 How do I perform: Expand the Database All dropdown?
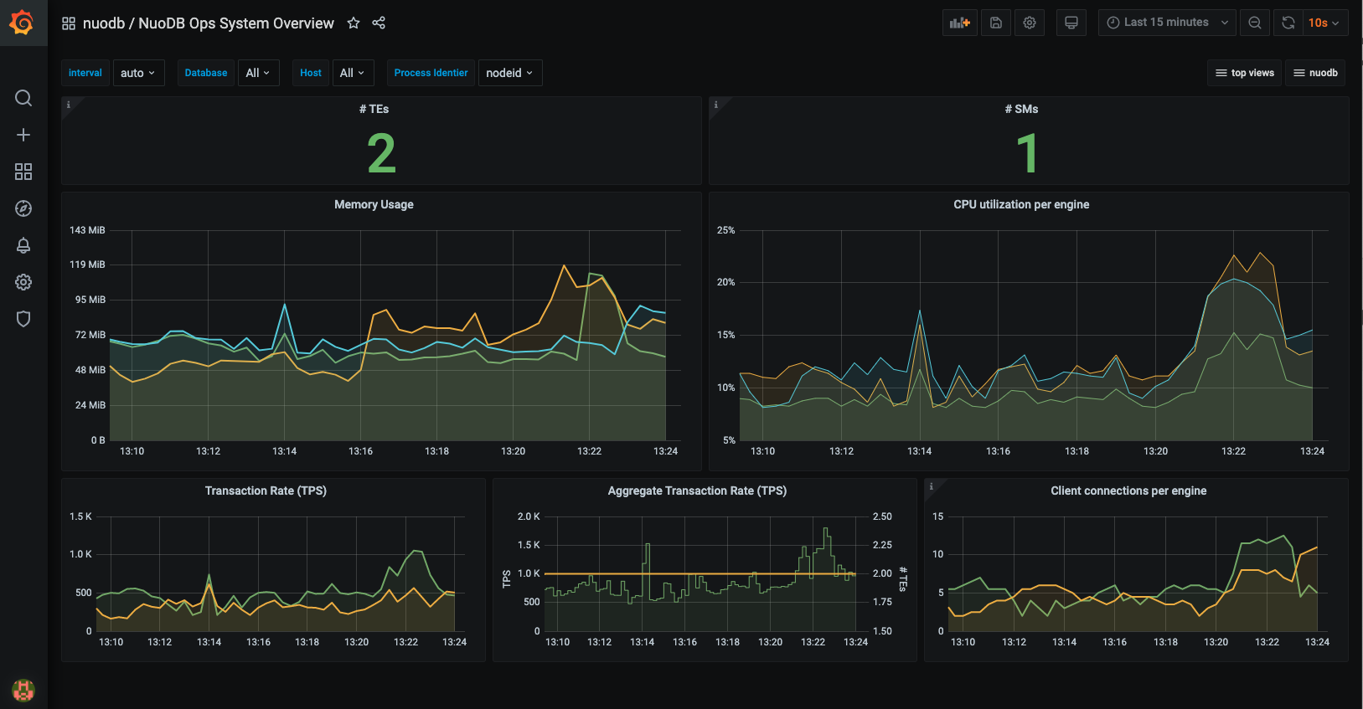point(258,73)
